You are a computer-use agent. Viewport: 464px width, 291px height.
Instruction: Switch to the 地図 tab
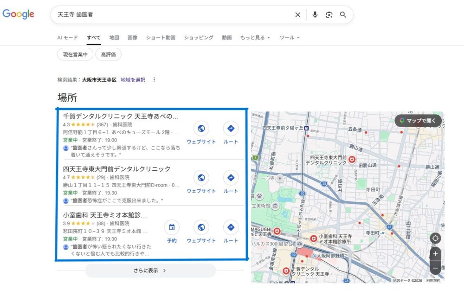point(114,38)
